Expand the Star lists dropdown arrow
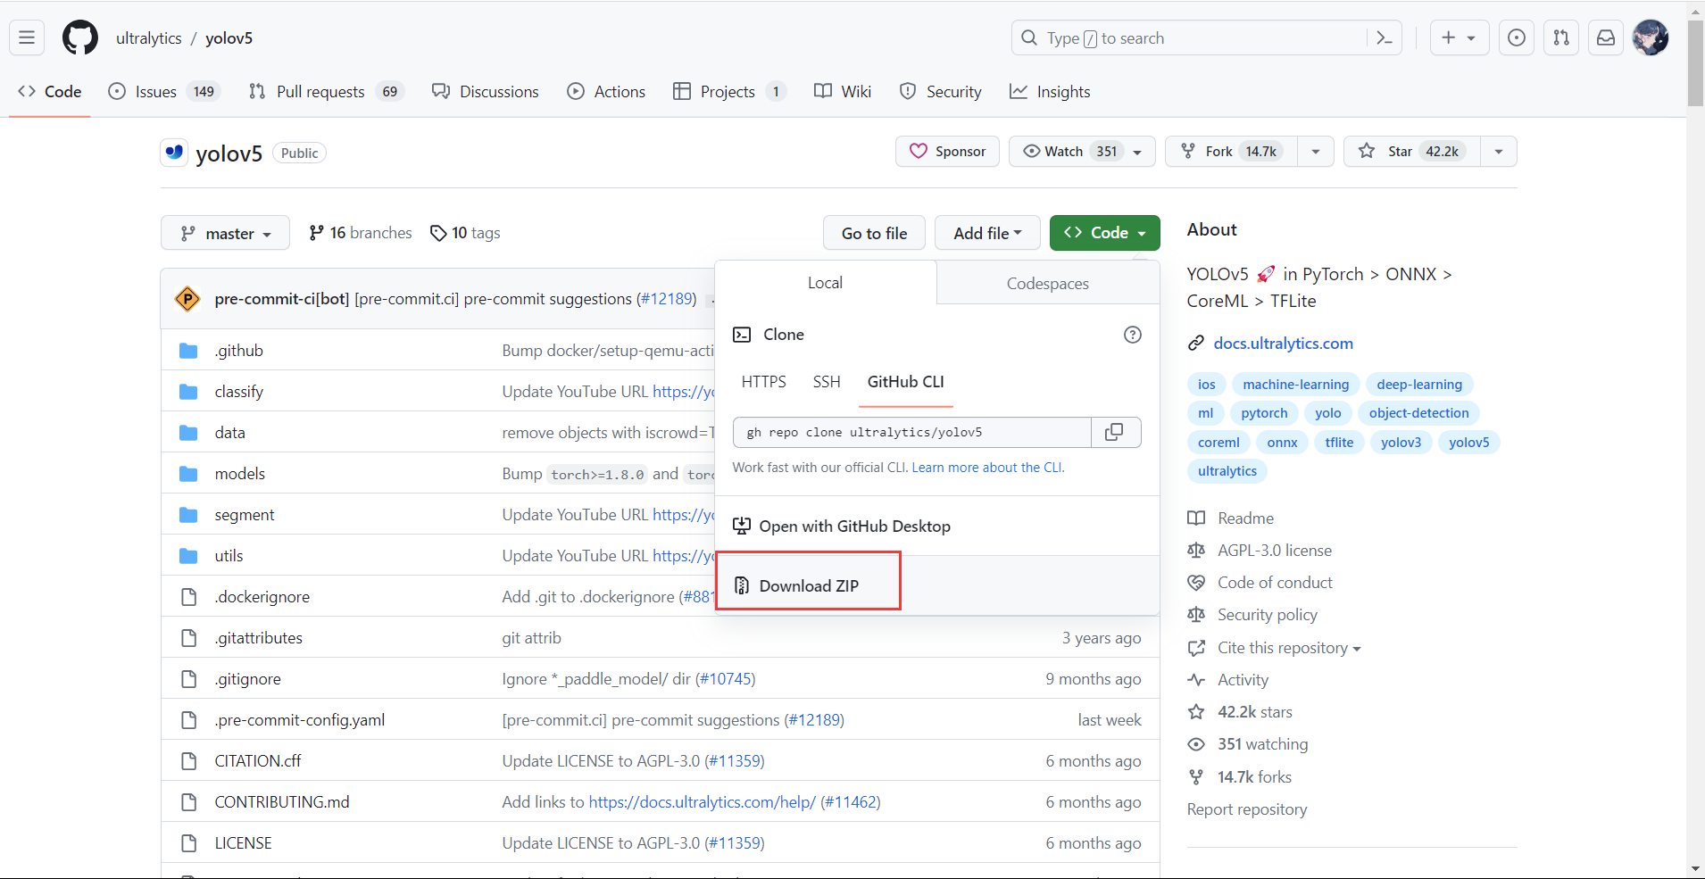 (x=1498, y=151)
